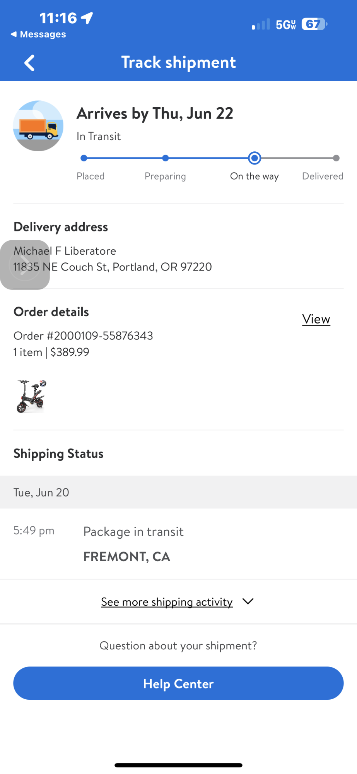Tap the On the way progress marker
This screenshot has width=357, height=774.
coord(255,158)
